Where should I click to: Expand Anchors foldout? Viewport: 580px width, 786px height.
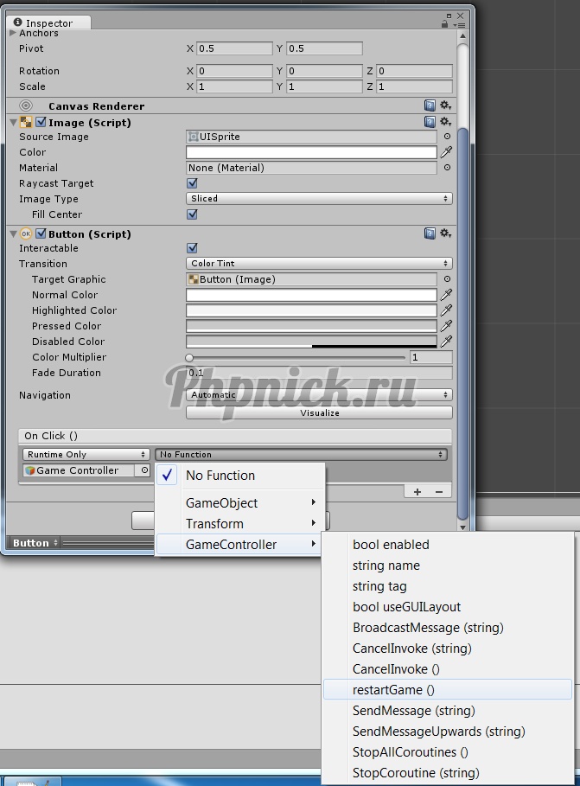pyautogui.click(x=13, y=33)
